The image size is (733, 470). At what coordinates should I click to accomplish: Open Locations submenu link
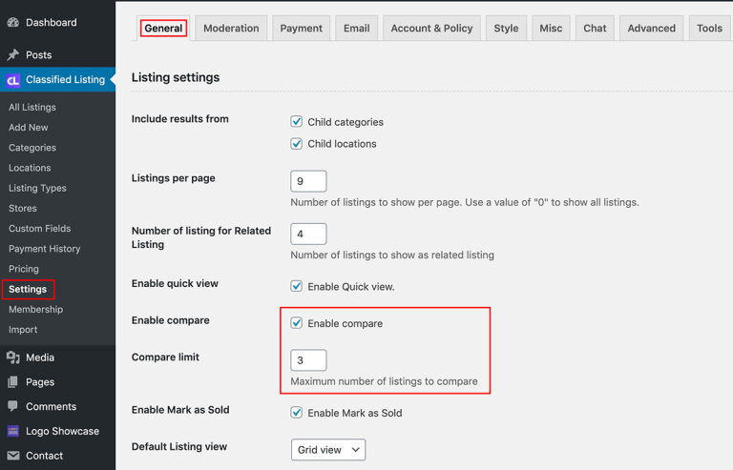coord(30,168)
